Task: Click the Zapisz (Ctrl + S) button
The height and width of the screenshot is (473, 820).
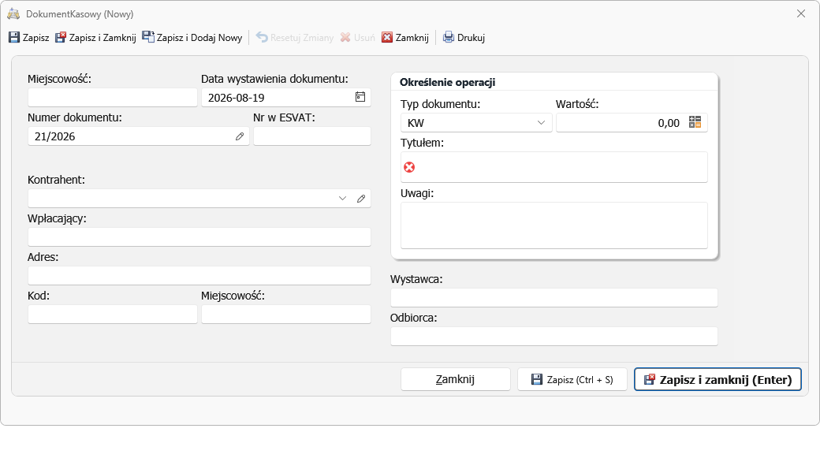Action: 572,379
